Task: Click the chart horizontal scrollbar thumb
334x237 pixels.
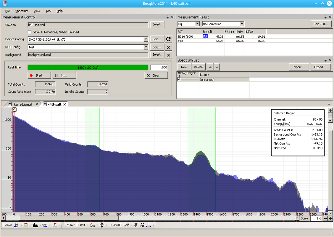Action: tap(69, 218)
